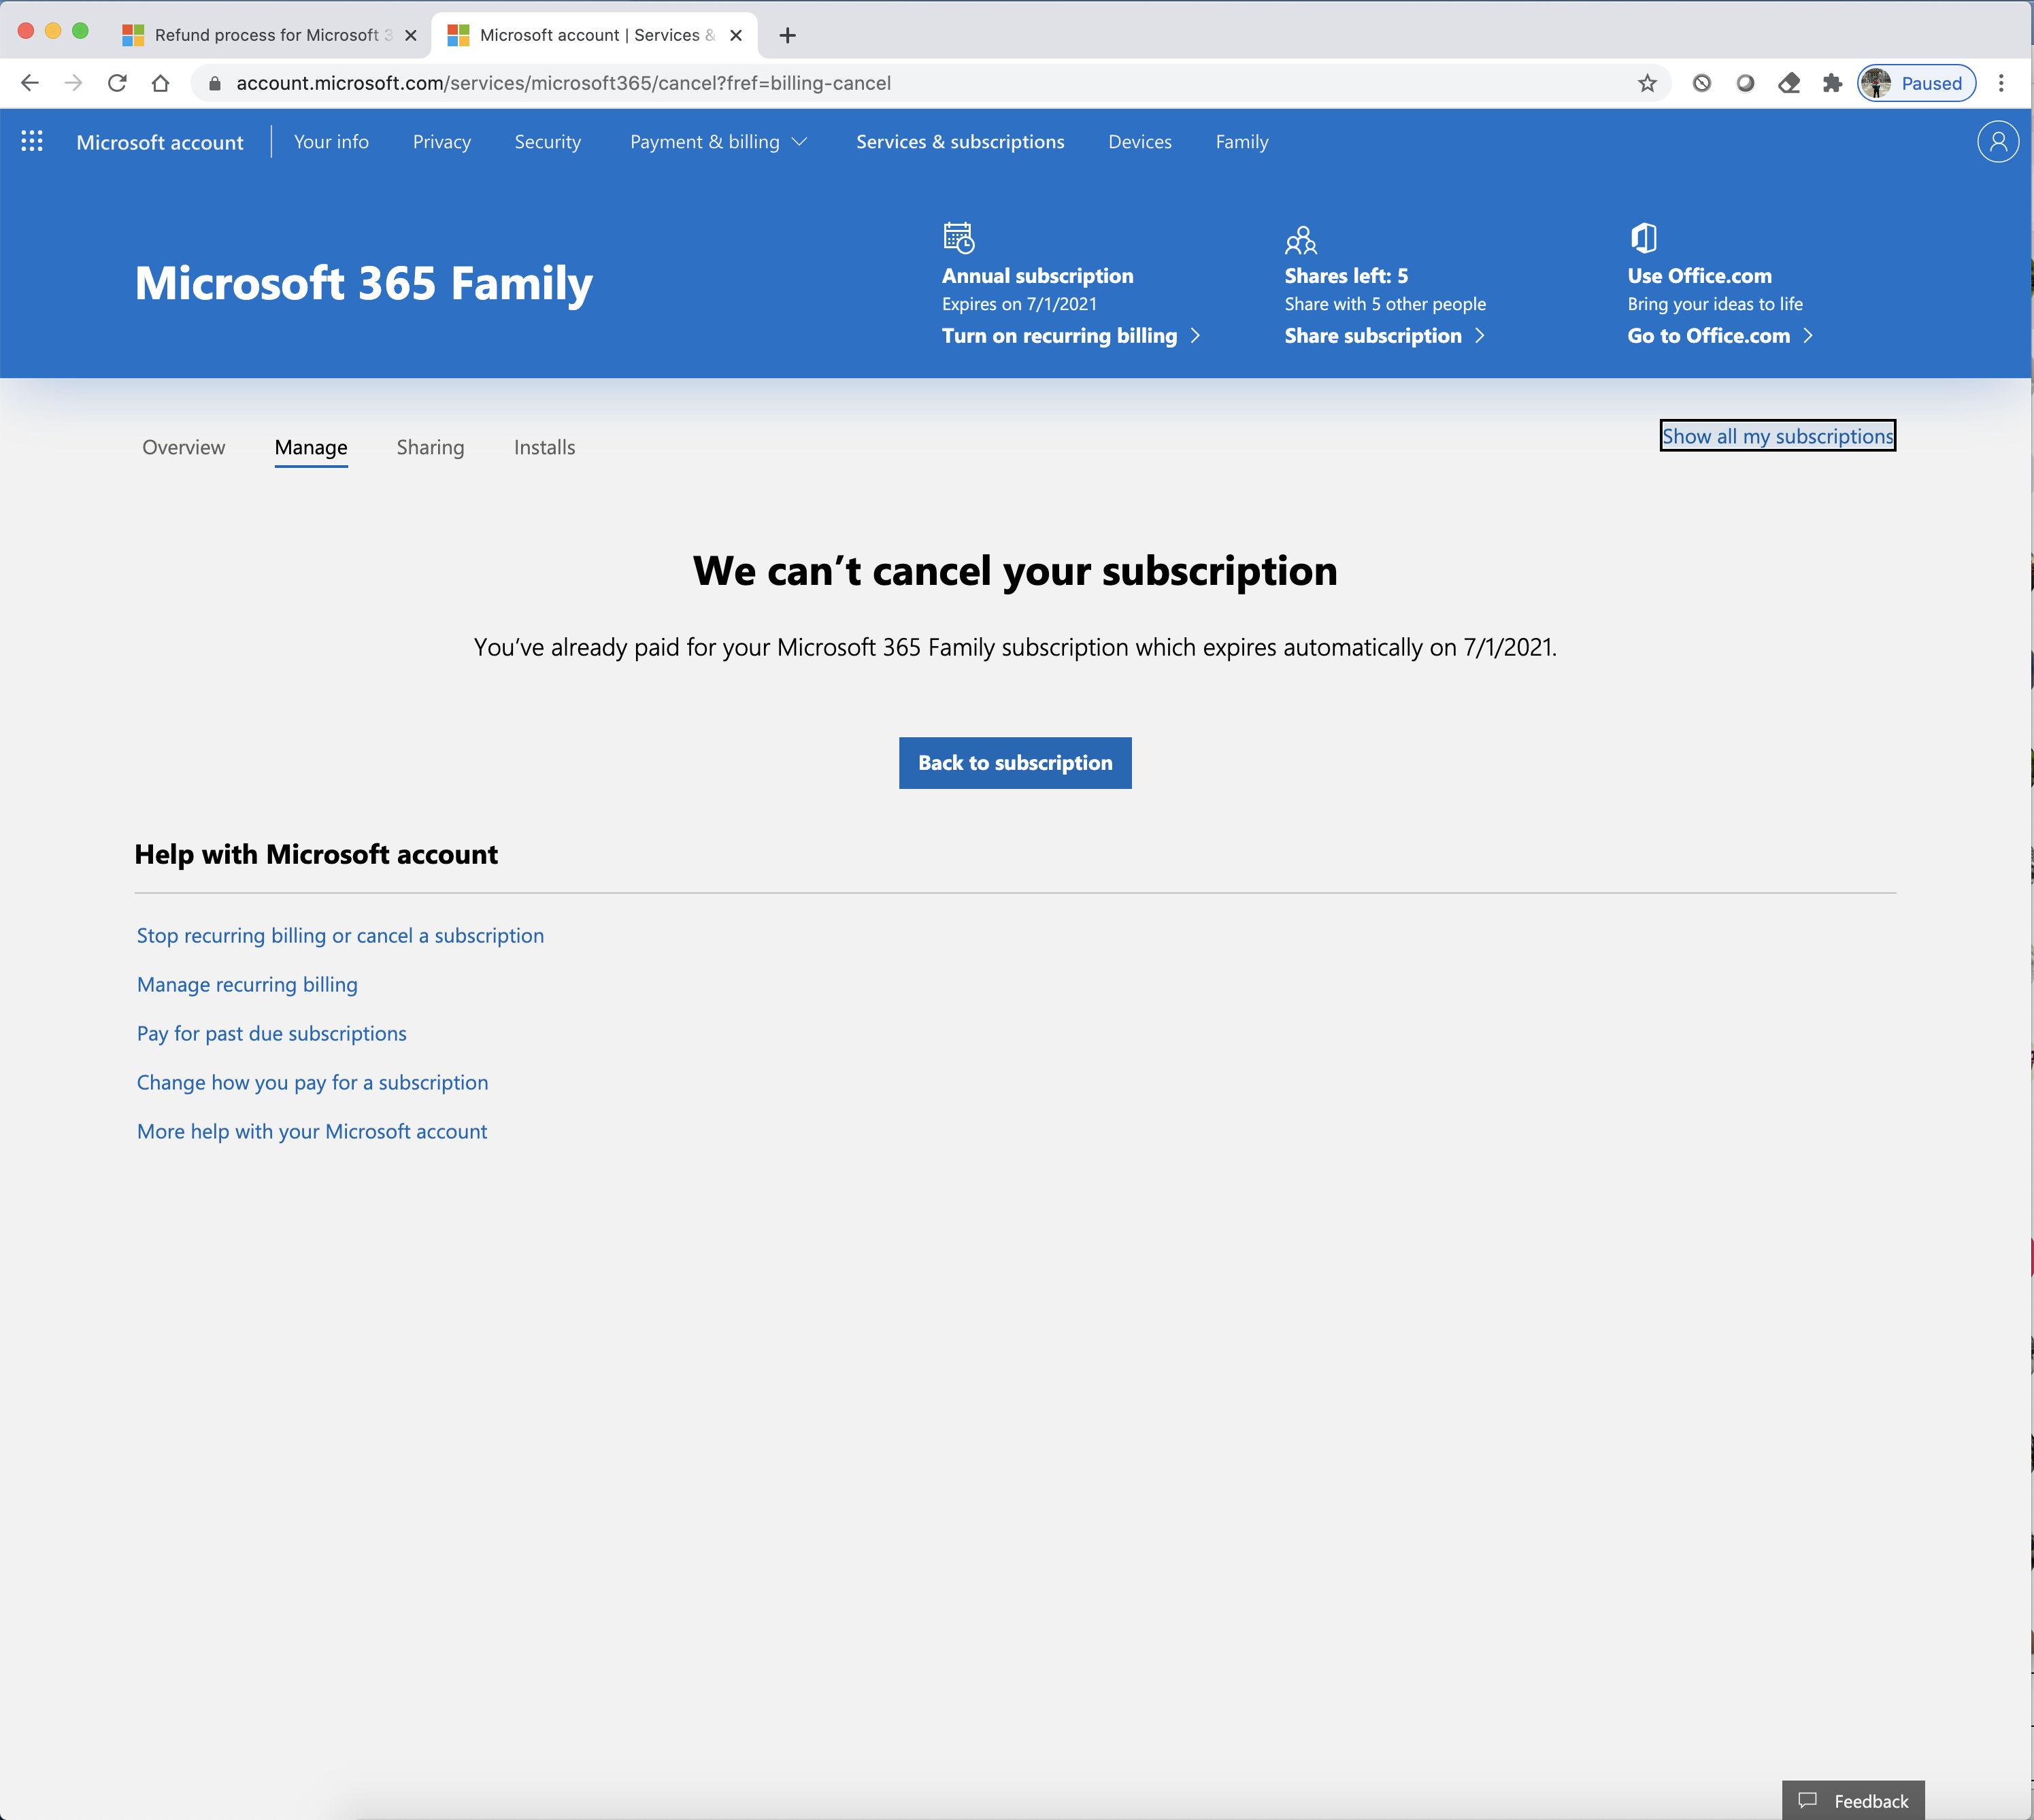The width and height of the screenshot is (2034, 1820).
Task: Open the Security page
Action: click(548, 142)
